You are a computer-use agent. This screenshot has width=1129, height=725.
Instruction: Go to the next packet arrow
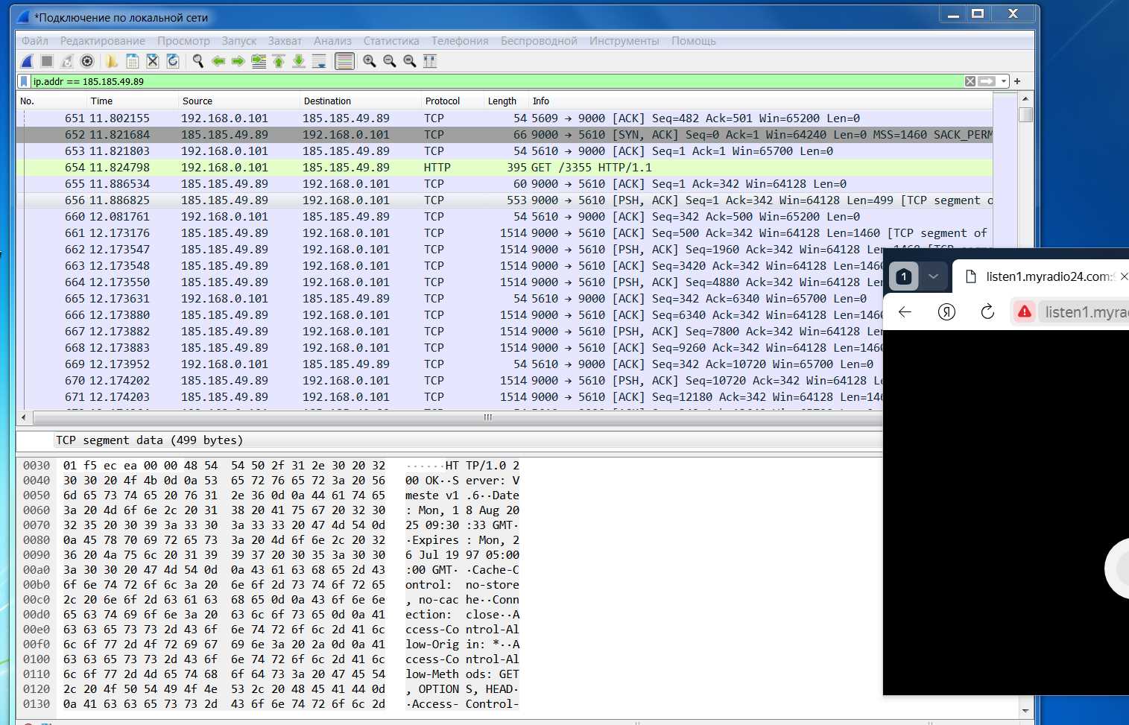coord(238,61)
